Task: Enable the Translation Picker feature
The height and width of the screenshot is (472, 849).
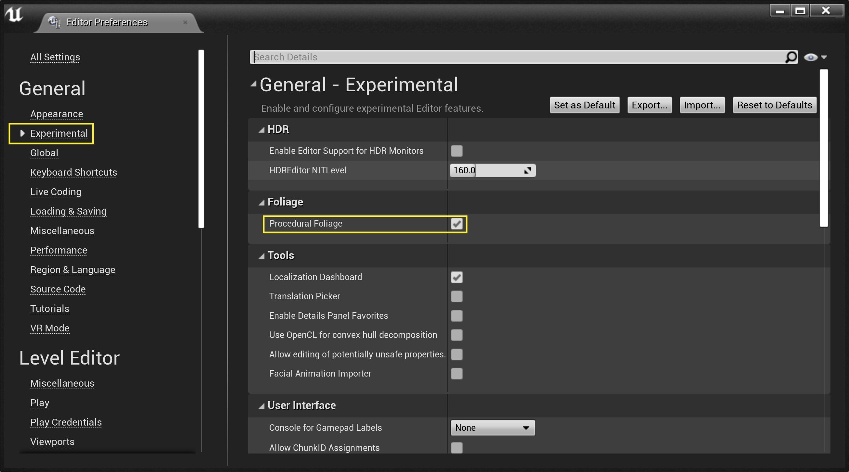Action: pyautogui.click(x=457, y=296)
